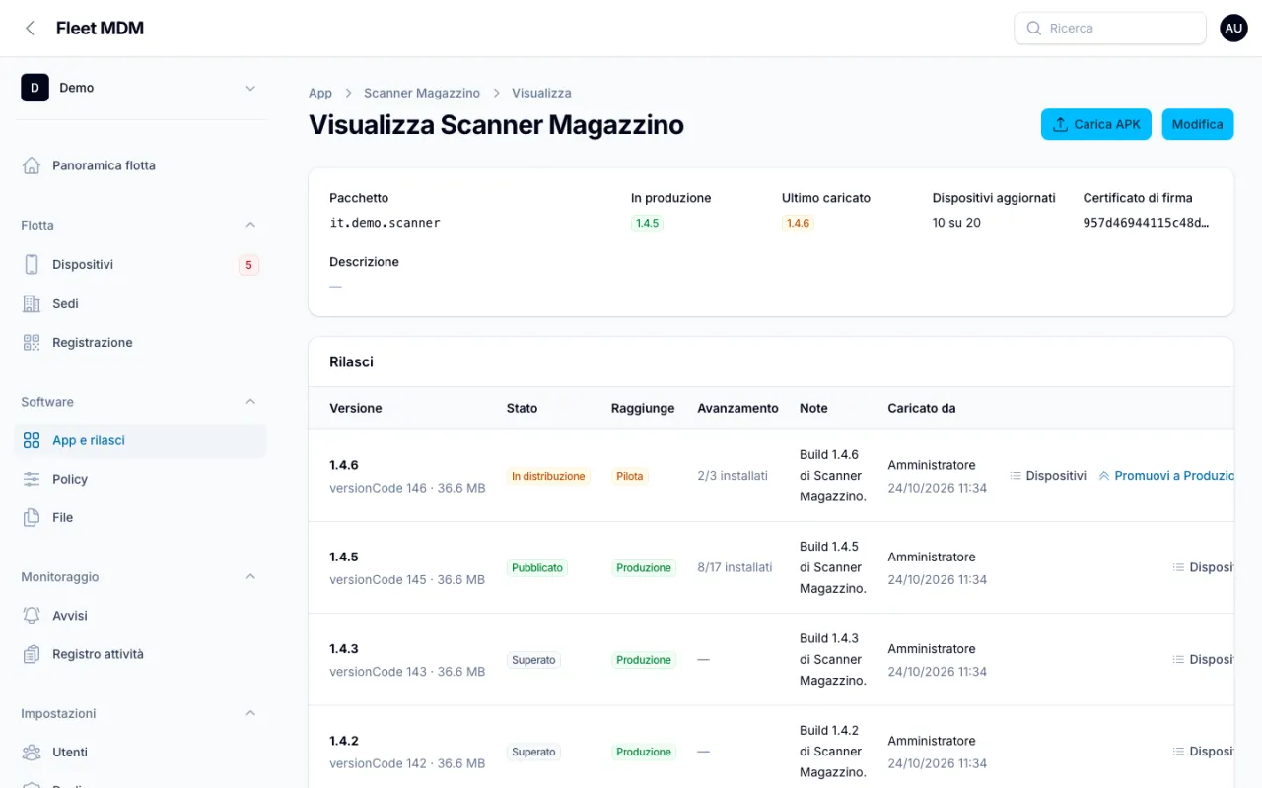Click the phone icon next to Dispositivi

pos(32,264)
